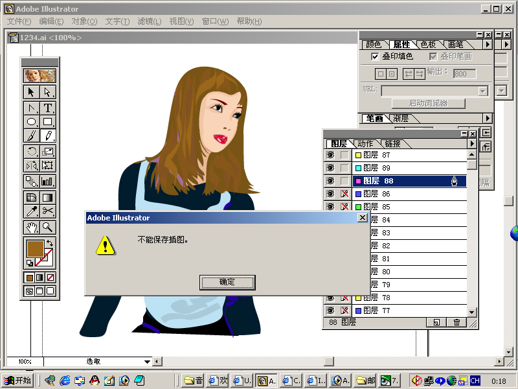Switch to the 色板 tab

pos(428,44)
